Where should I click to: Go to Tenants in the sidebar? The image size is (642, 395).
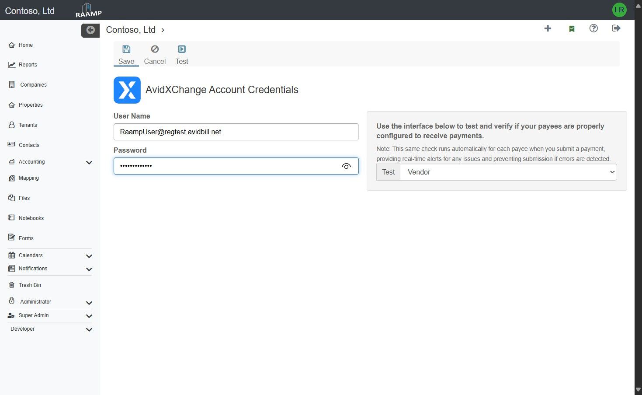[x=28, y=125]
